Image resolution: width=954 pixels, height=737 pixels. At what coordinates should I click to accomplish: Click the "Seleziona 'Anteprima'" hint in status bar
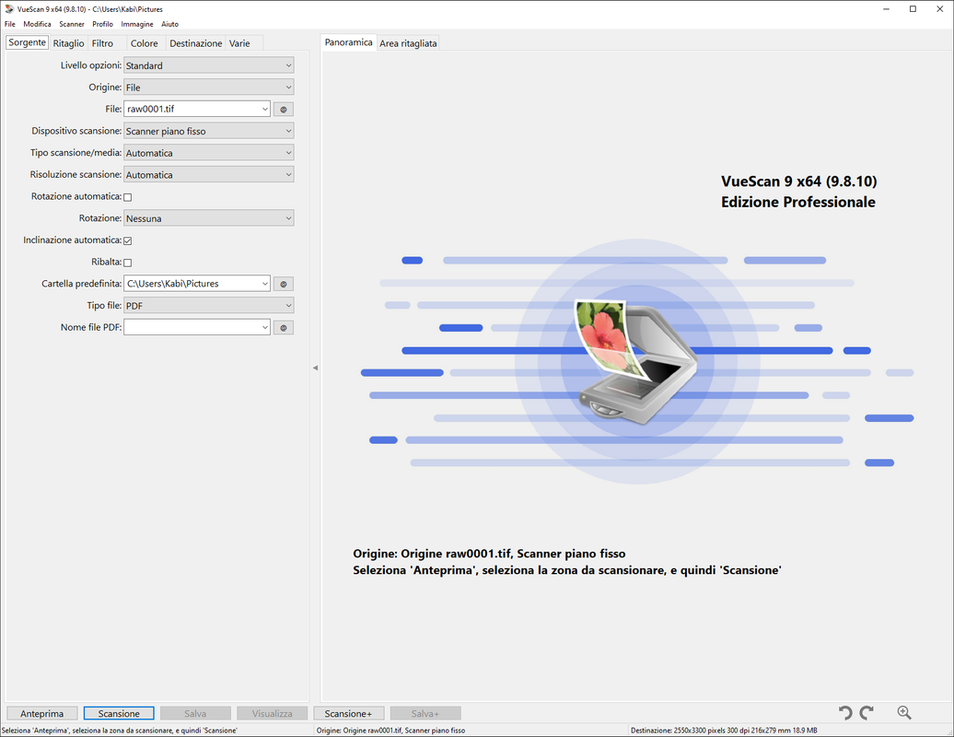pos(120,731)
